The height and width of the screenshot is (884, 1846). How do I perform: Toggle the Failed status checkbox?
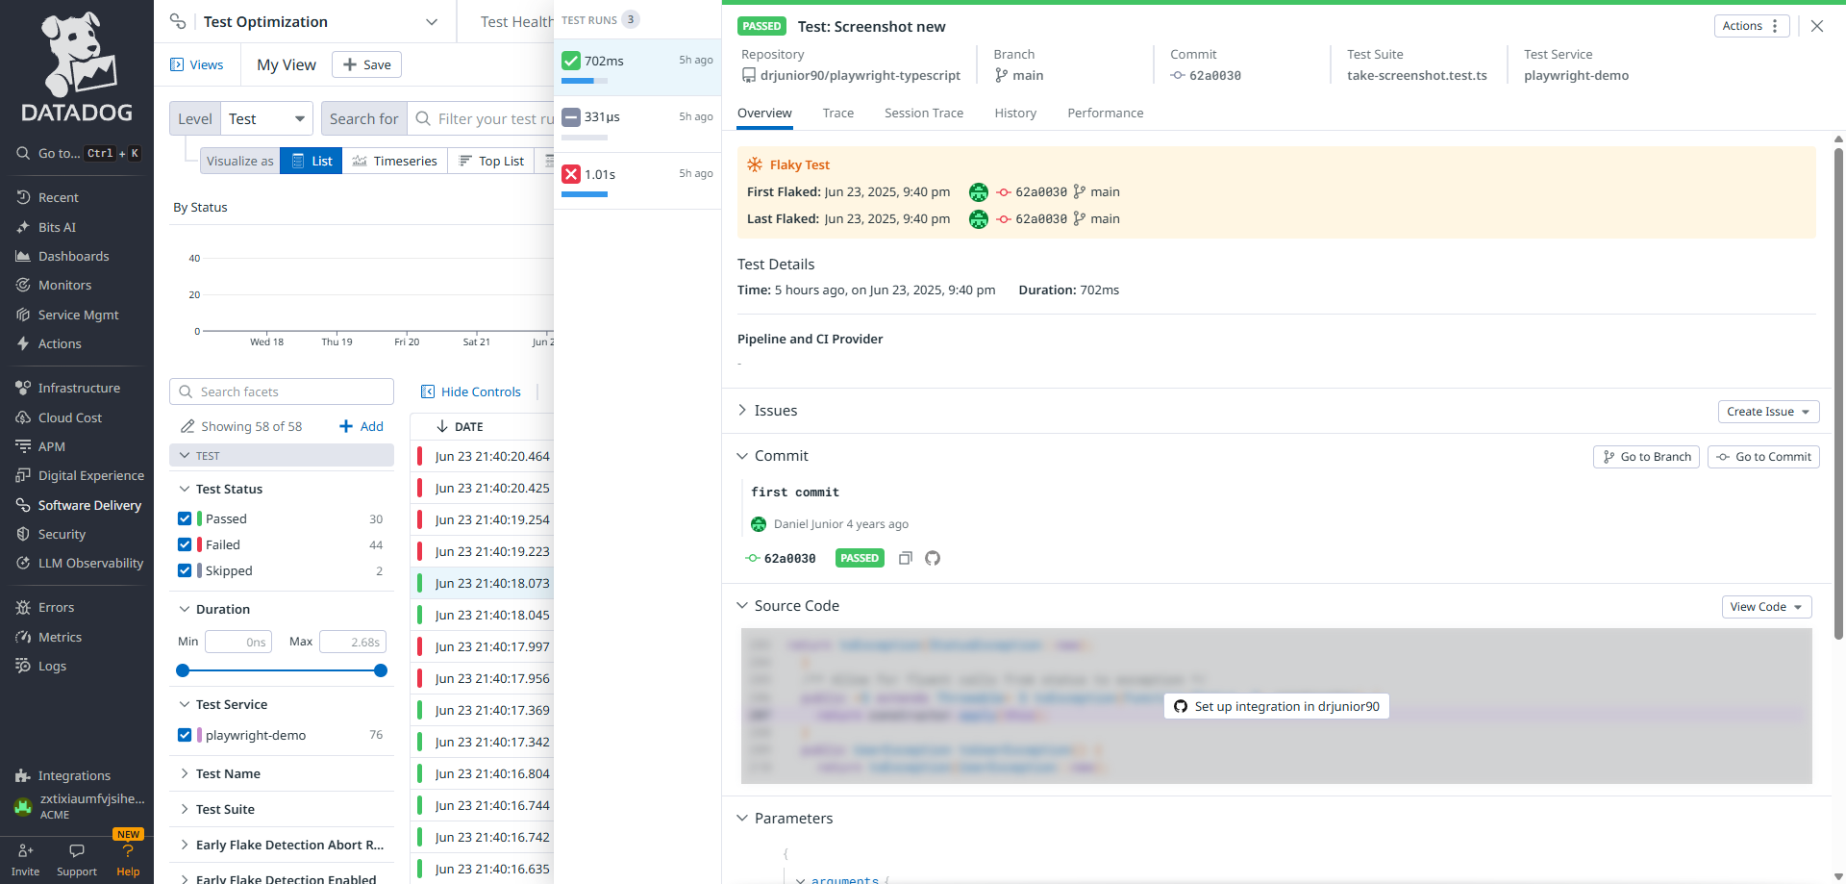tap(185, 544)
